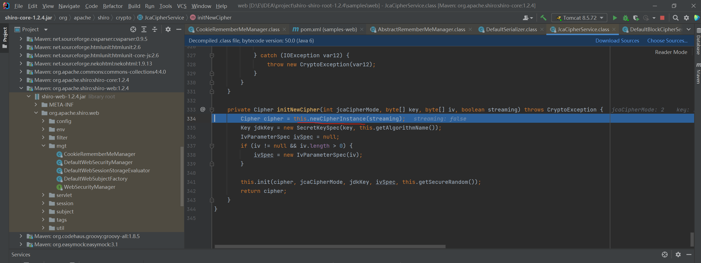701x263 pixels.
Task: Click line number 335 in the gutter
Action: 191,128
